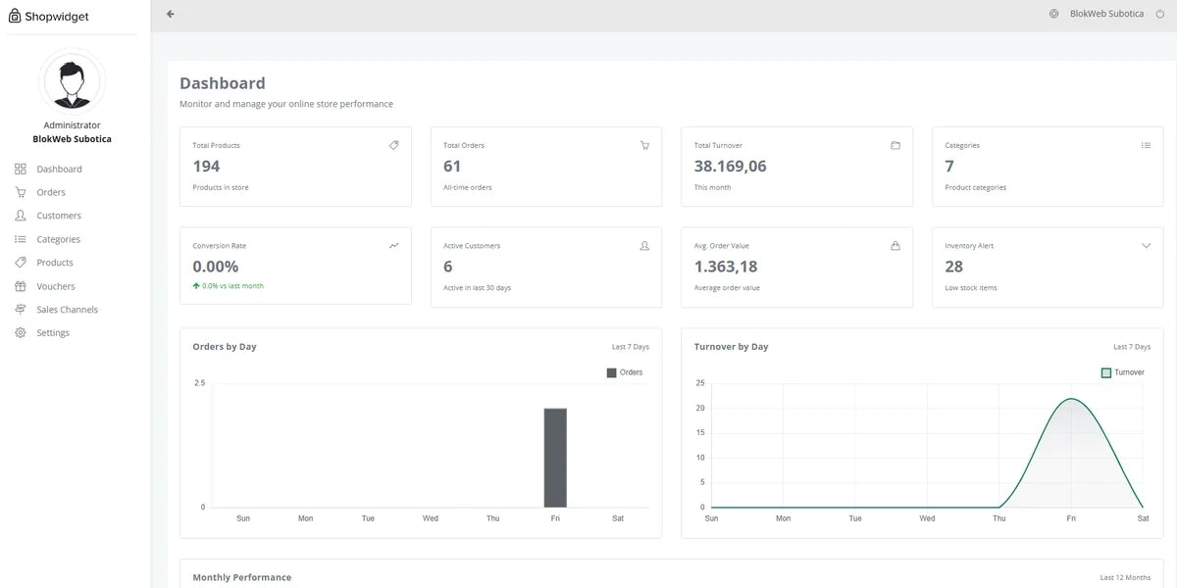Screen dimensions: 1177x588
Task: Click the turnover curve peak above Fri
Action: pyautogui.click(x=1071, y=399)
